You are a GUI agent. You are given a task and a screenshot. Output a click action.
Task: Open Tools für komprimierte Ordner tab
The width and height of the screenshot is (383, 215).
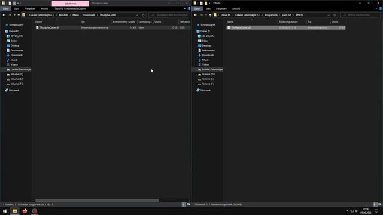pyautogui.click(x=70, y=8)
